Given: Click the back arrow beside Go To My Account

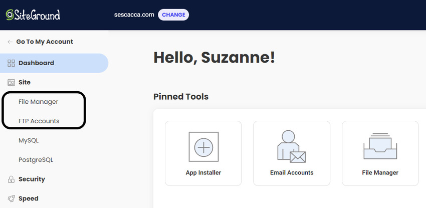Looking at the screenshot, I should click(x=10, y=42).
